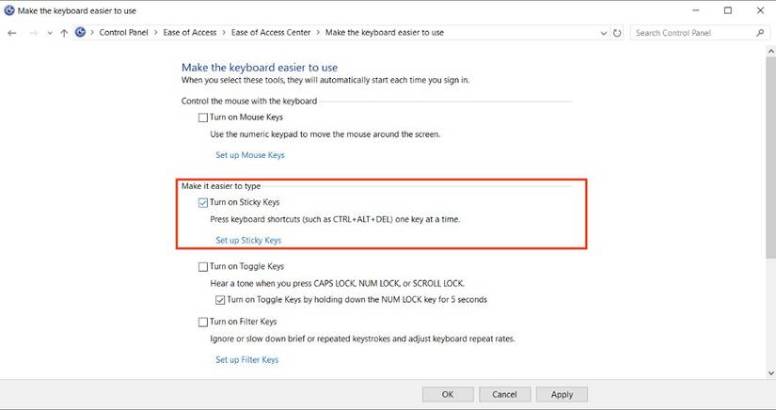This screenshot has width=776, height=410.
Task: Refresh the Control Panel page
Action: coord(617,33)
